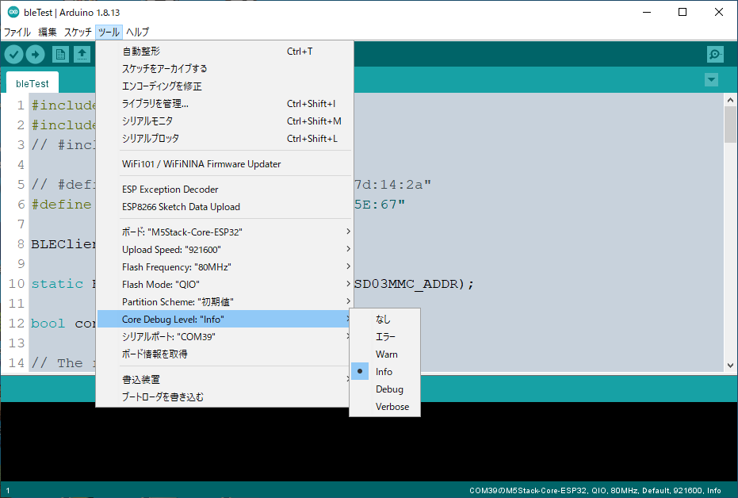Select the Info debug level option
Screen dimensions: 738x498
pyautogui.click(x=384, y=372)
